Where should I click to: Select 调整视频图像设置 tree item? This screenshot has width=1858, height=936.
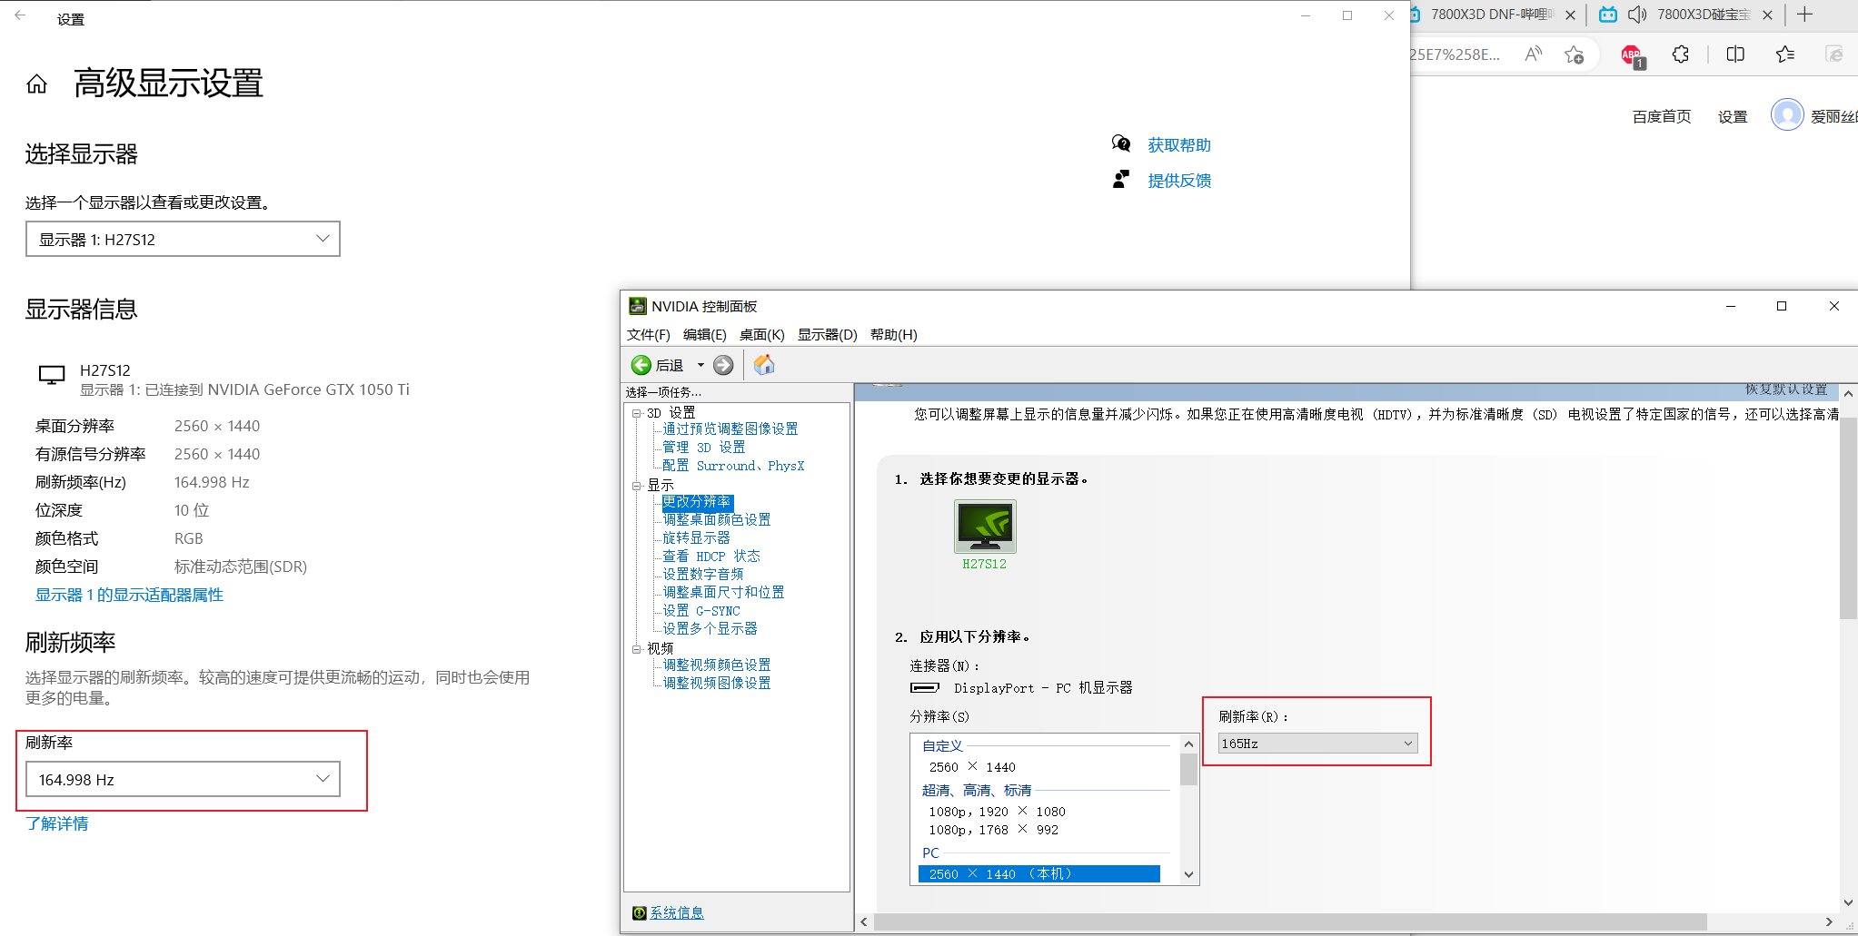click(717, 683)
